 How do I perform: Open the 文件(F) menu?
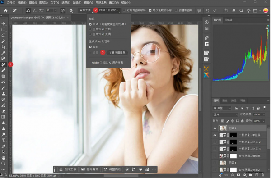11,3
